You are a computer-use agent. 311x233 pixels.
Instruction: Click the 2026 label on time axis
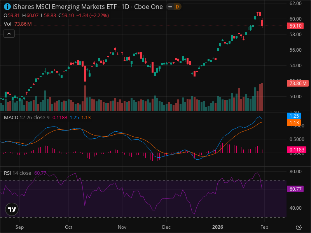pos(218,227)
